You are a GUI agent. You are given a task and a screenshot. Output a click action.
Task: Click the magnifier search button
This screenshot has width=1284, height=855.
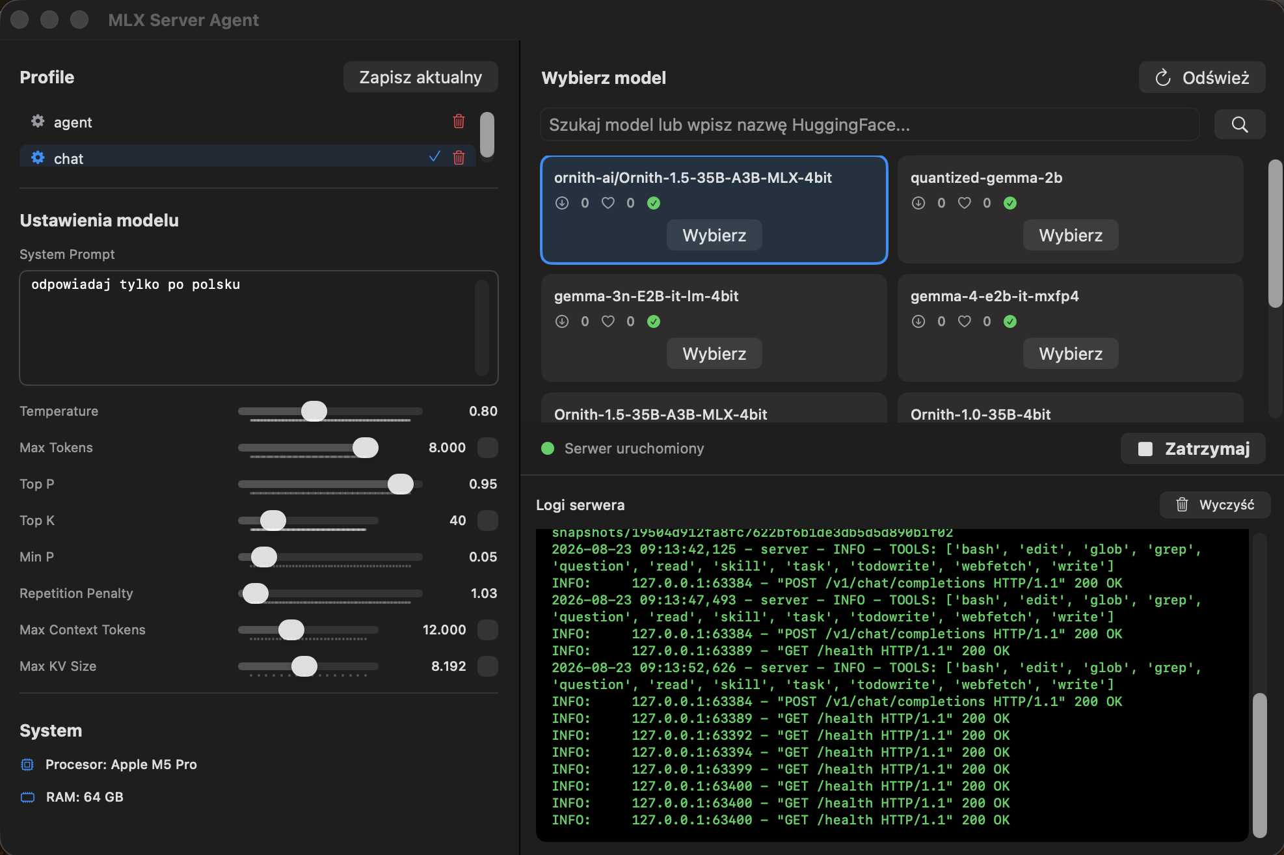(1240, 124)
